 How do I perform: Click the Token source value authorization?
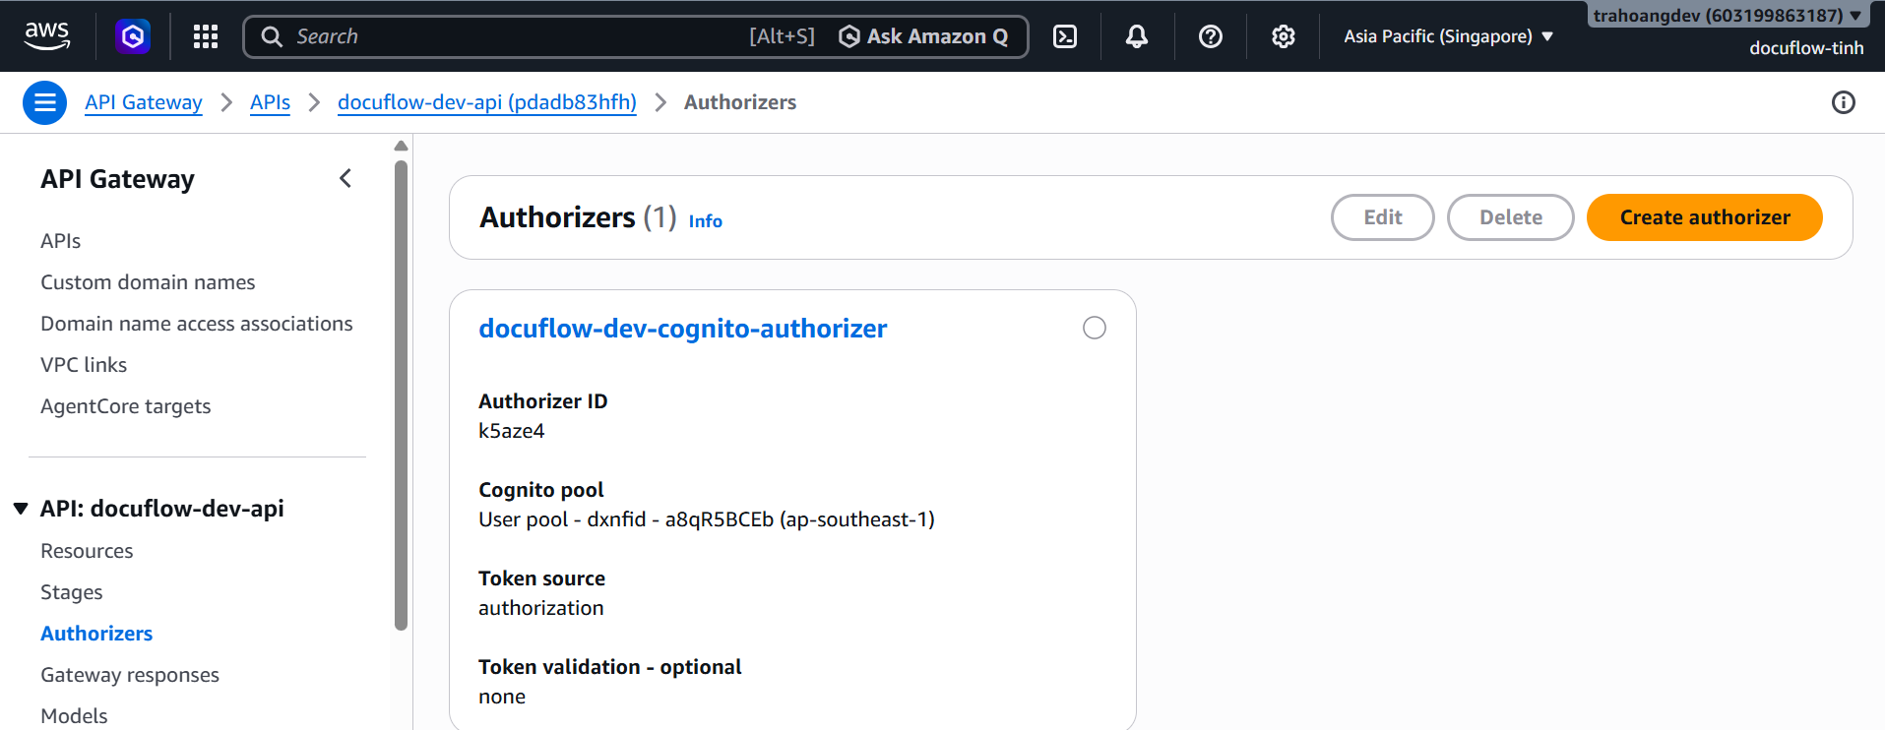[x=541, y=608]
